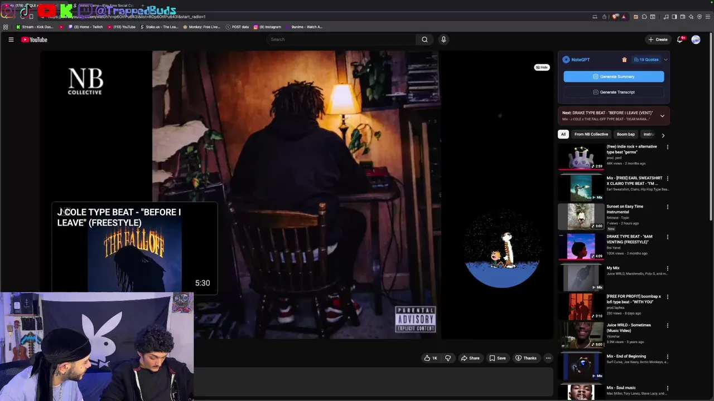This screenshot has width=714, height=401.
Task: Open options for 'Sunset on Easy Time' video
Action: point(667,207)
